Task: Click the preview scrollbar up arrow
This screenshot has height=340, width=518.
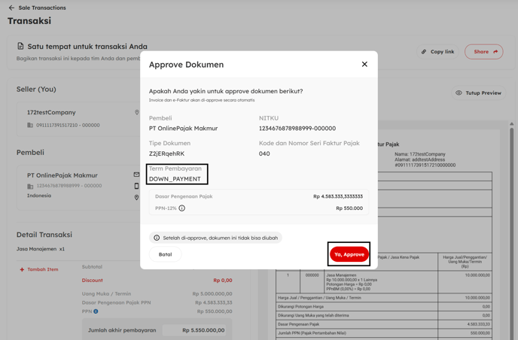Action: 512,124
